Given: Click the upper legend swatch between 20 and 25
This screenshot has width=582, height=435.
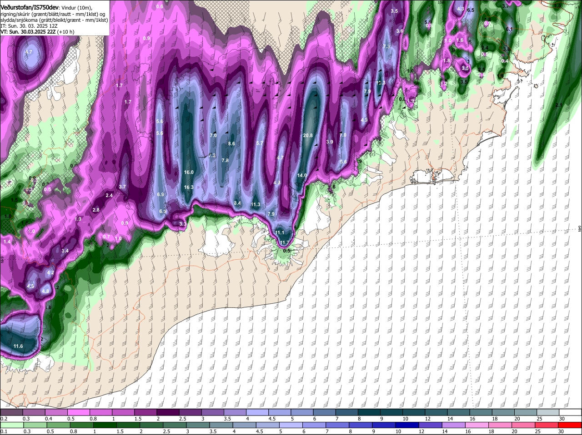Looking at the screenshot, I should point(526,412).
